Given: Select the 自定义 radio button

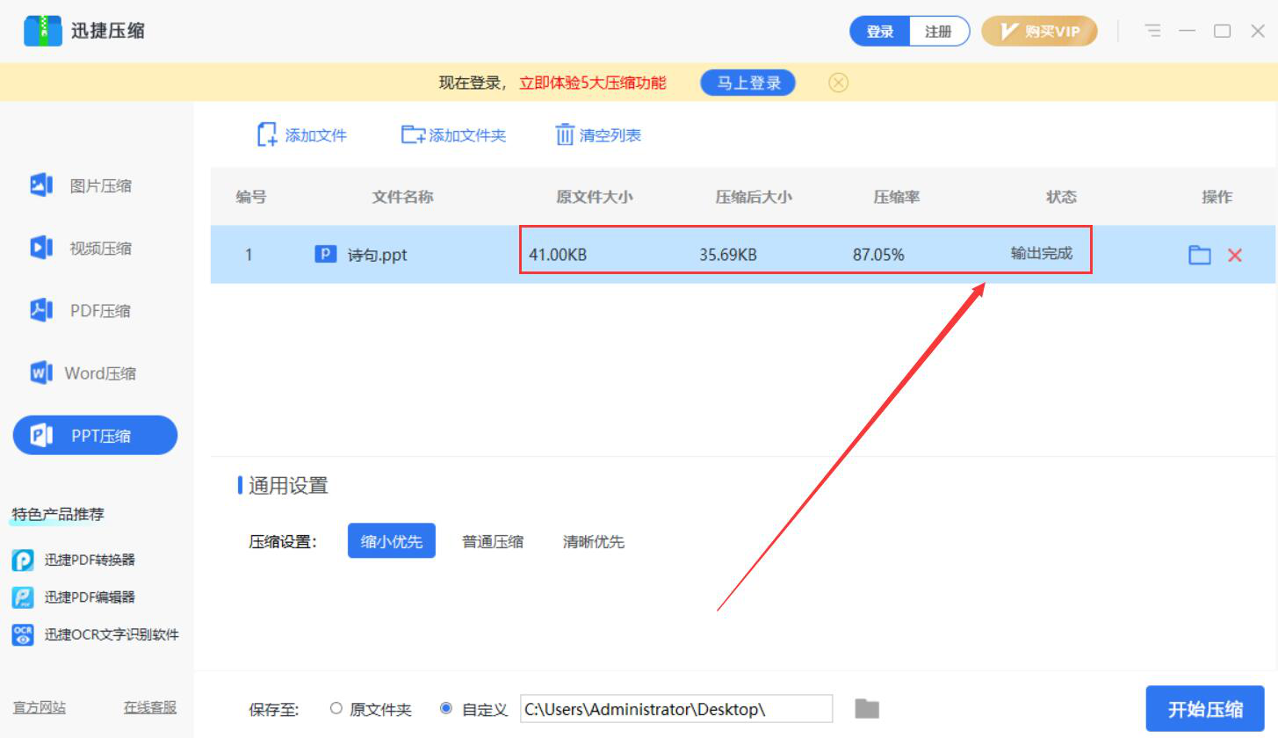Looking at the screenshot, I should click(446, 708).
